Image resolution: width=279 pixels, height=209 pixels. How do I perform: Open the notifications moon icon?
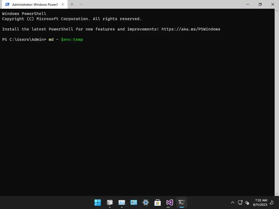pos(272,202)
